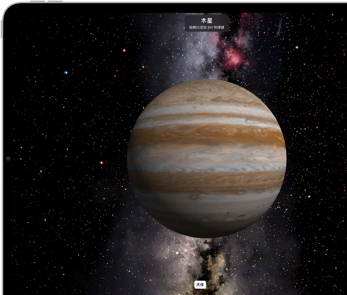The width and height of the screenshot is (347, 295).
Task: Tap the bright white star beneath Jupiter
Action: pos(177,252)
